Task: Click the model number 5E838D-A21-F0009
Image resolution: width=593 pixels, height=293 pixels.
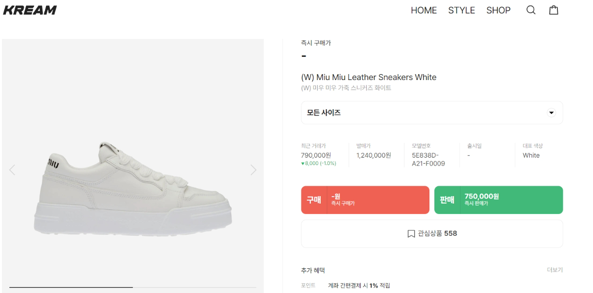Action: click(428, 159)
